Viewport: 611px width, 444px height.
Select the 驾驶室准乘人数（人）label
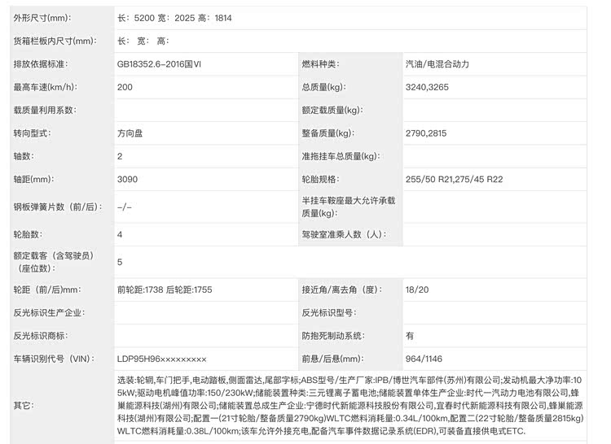[x=342, y=234]
